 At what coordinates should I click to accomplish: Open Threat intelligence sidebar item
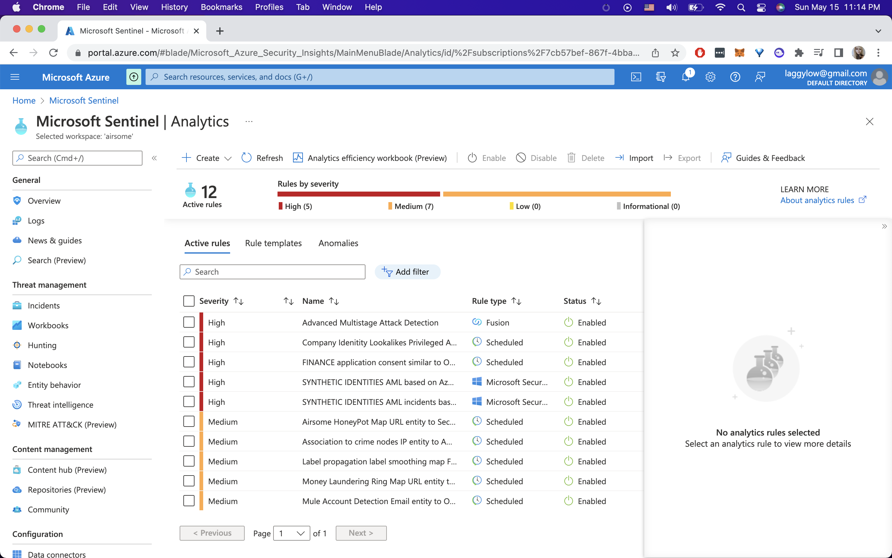coord(60,405)
